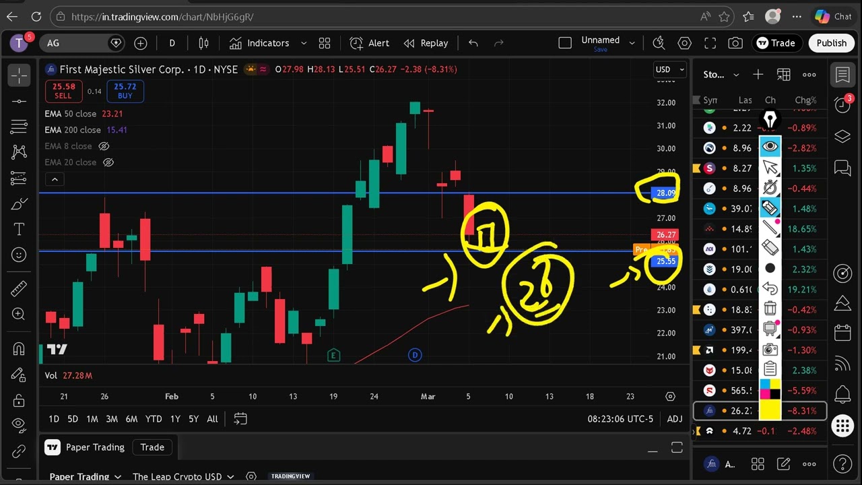Screen dimensions: 862x485
Task: Select the ruler measure tool
Action: [x=19, y=288]
